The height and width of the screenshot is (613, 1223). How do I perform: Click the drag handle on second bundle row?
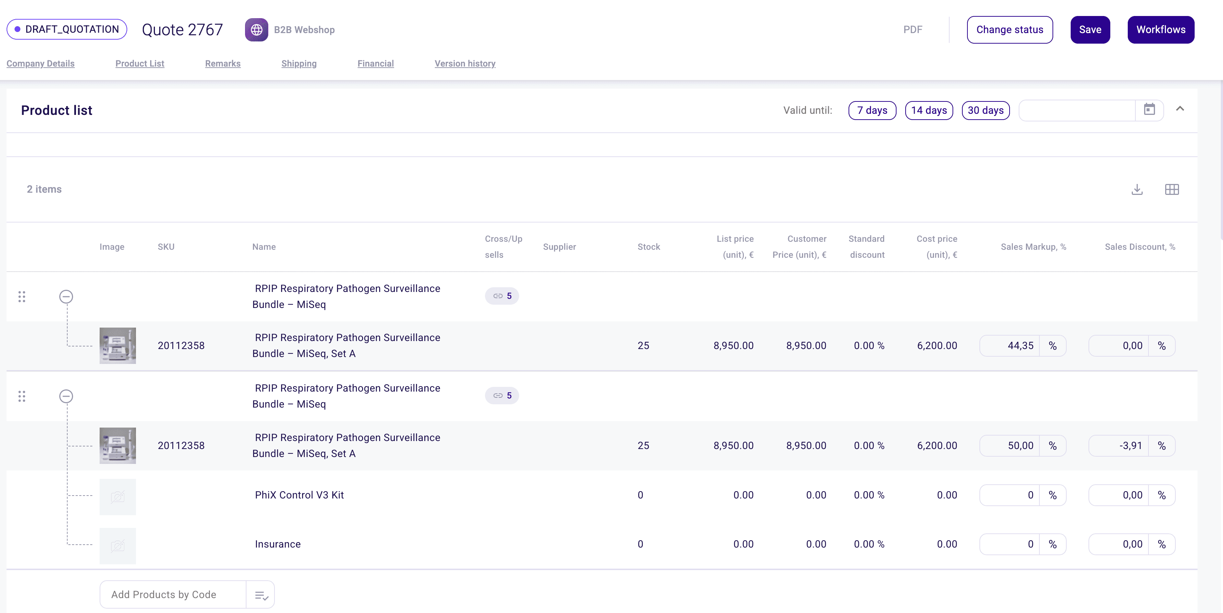click(21, 396)
